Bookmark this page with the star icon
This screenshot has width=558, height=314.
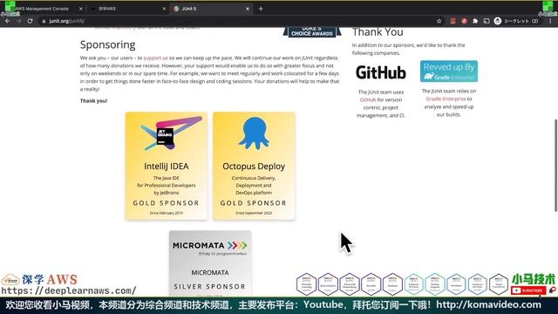point(439,21)
